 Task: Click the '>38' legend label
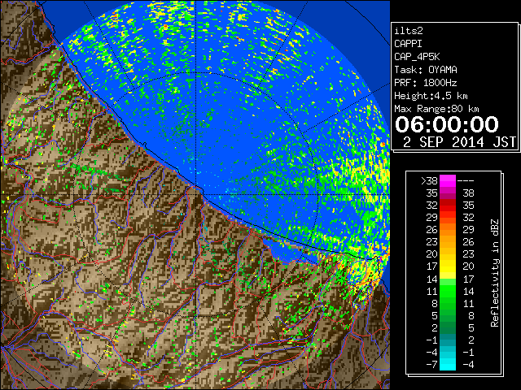click(x=429, y=180)
